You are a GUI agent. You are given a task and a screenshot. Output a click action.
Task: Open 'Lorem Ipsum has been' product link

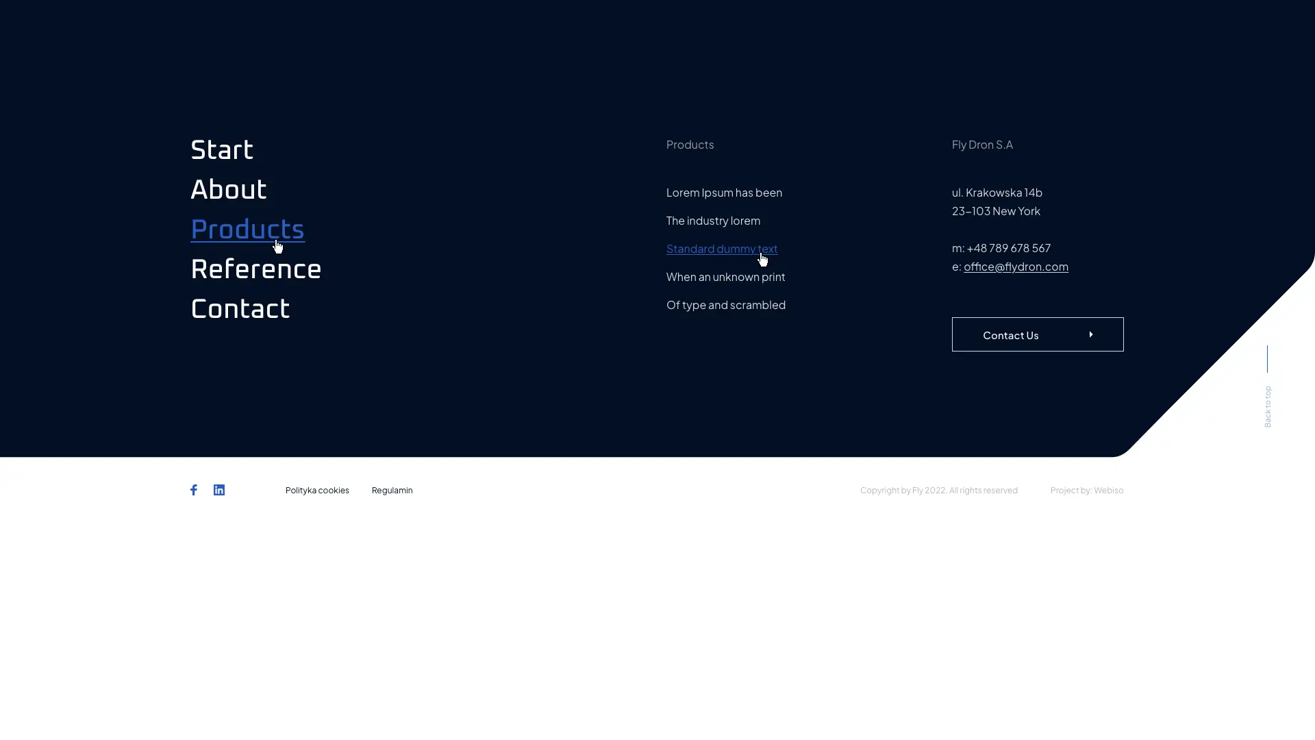point(724,193)
